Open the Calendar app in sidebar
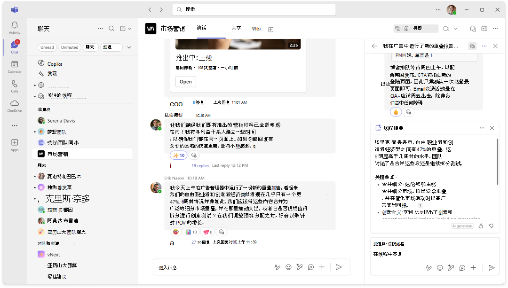 [15, 67]
